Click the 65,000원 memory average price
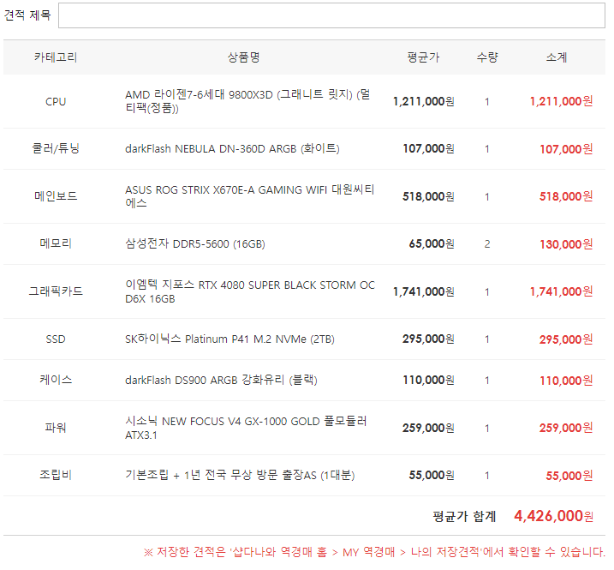This screenshot has width=614, height=570. coord(432,243)
